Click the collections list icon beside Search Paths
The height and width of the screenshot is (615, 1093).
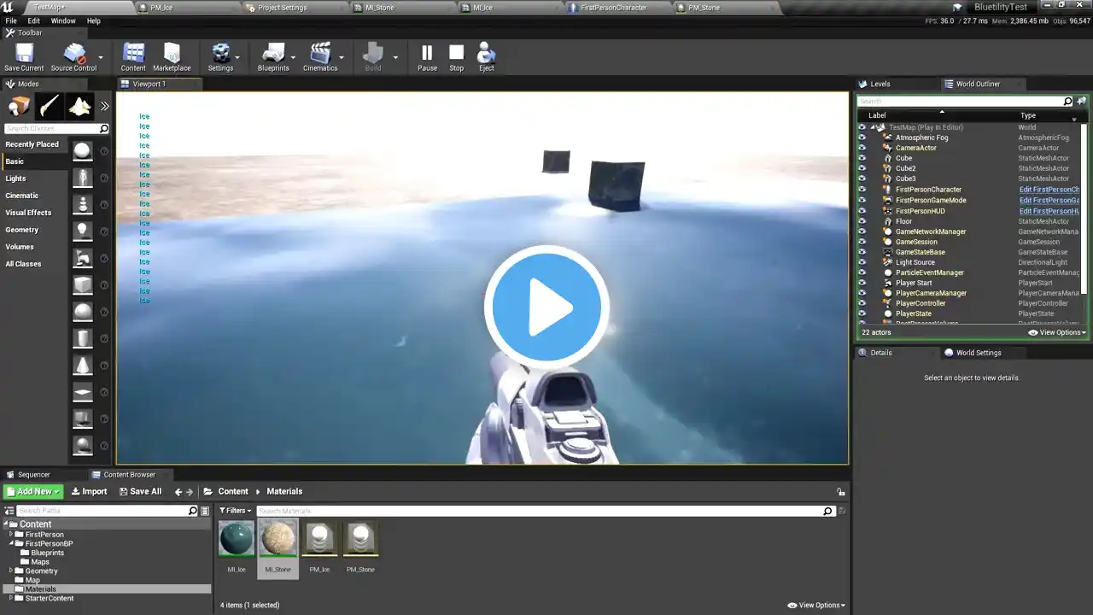click(204, 511)
